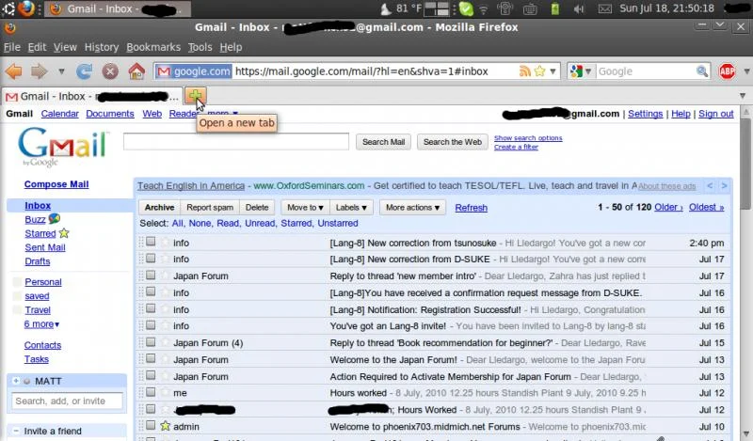Open the Bookmarks menu
Screen dimensions: 753x441
click(153, 47)
